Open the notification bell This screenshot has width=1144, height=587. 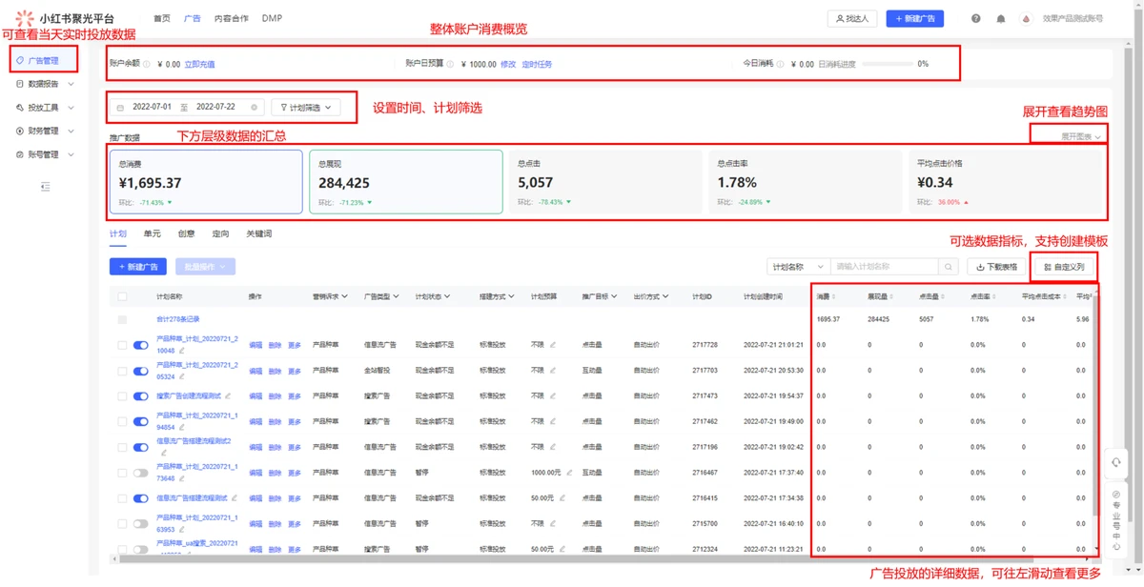tap(1000, 18)
